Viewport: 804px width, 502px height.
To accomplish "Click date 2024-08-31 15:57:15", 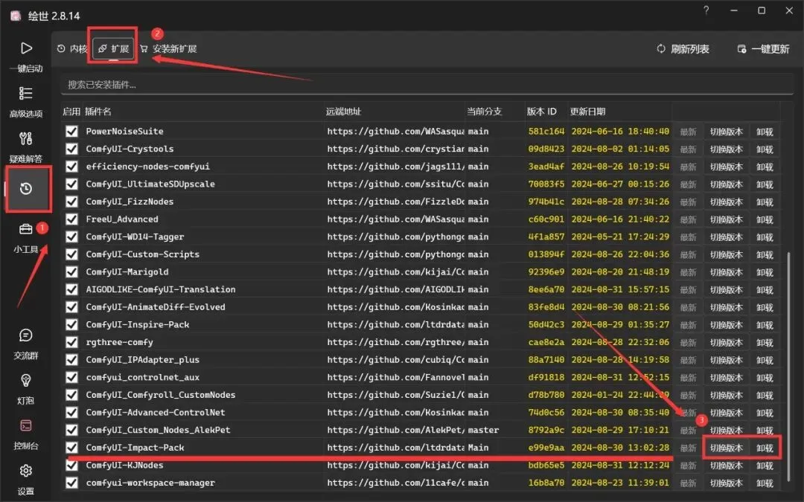I will click(620, 289).
